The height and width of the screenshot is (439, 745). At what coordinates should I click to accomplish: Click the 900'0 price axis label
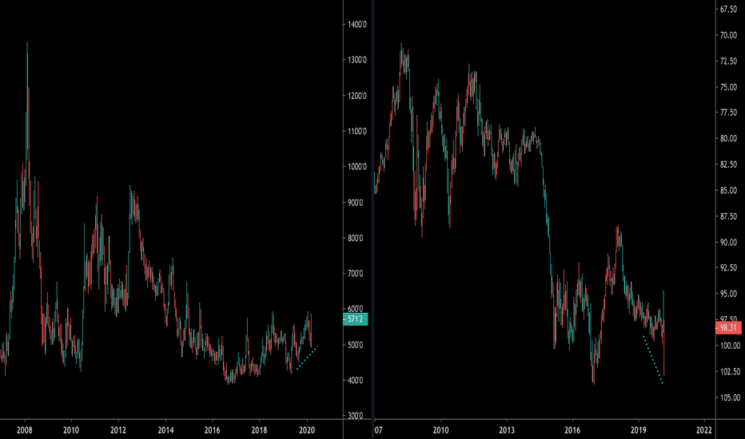pyautogui.click(x=356, y=203)
